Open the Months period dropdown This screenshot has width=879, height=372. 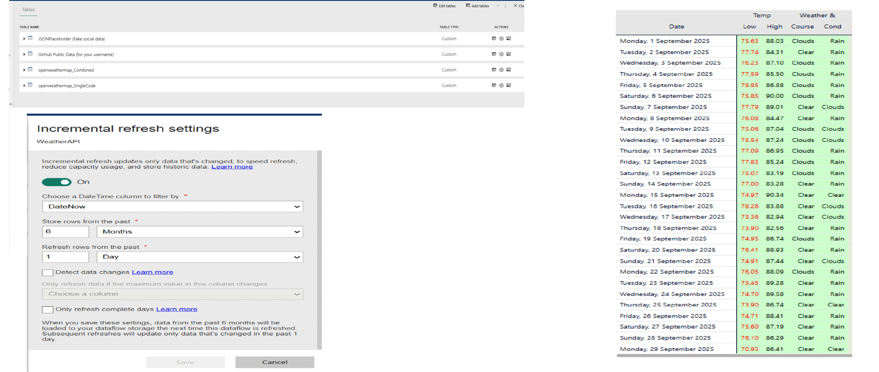point(200,232)
